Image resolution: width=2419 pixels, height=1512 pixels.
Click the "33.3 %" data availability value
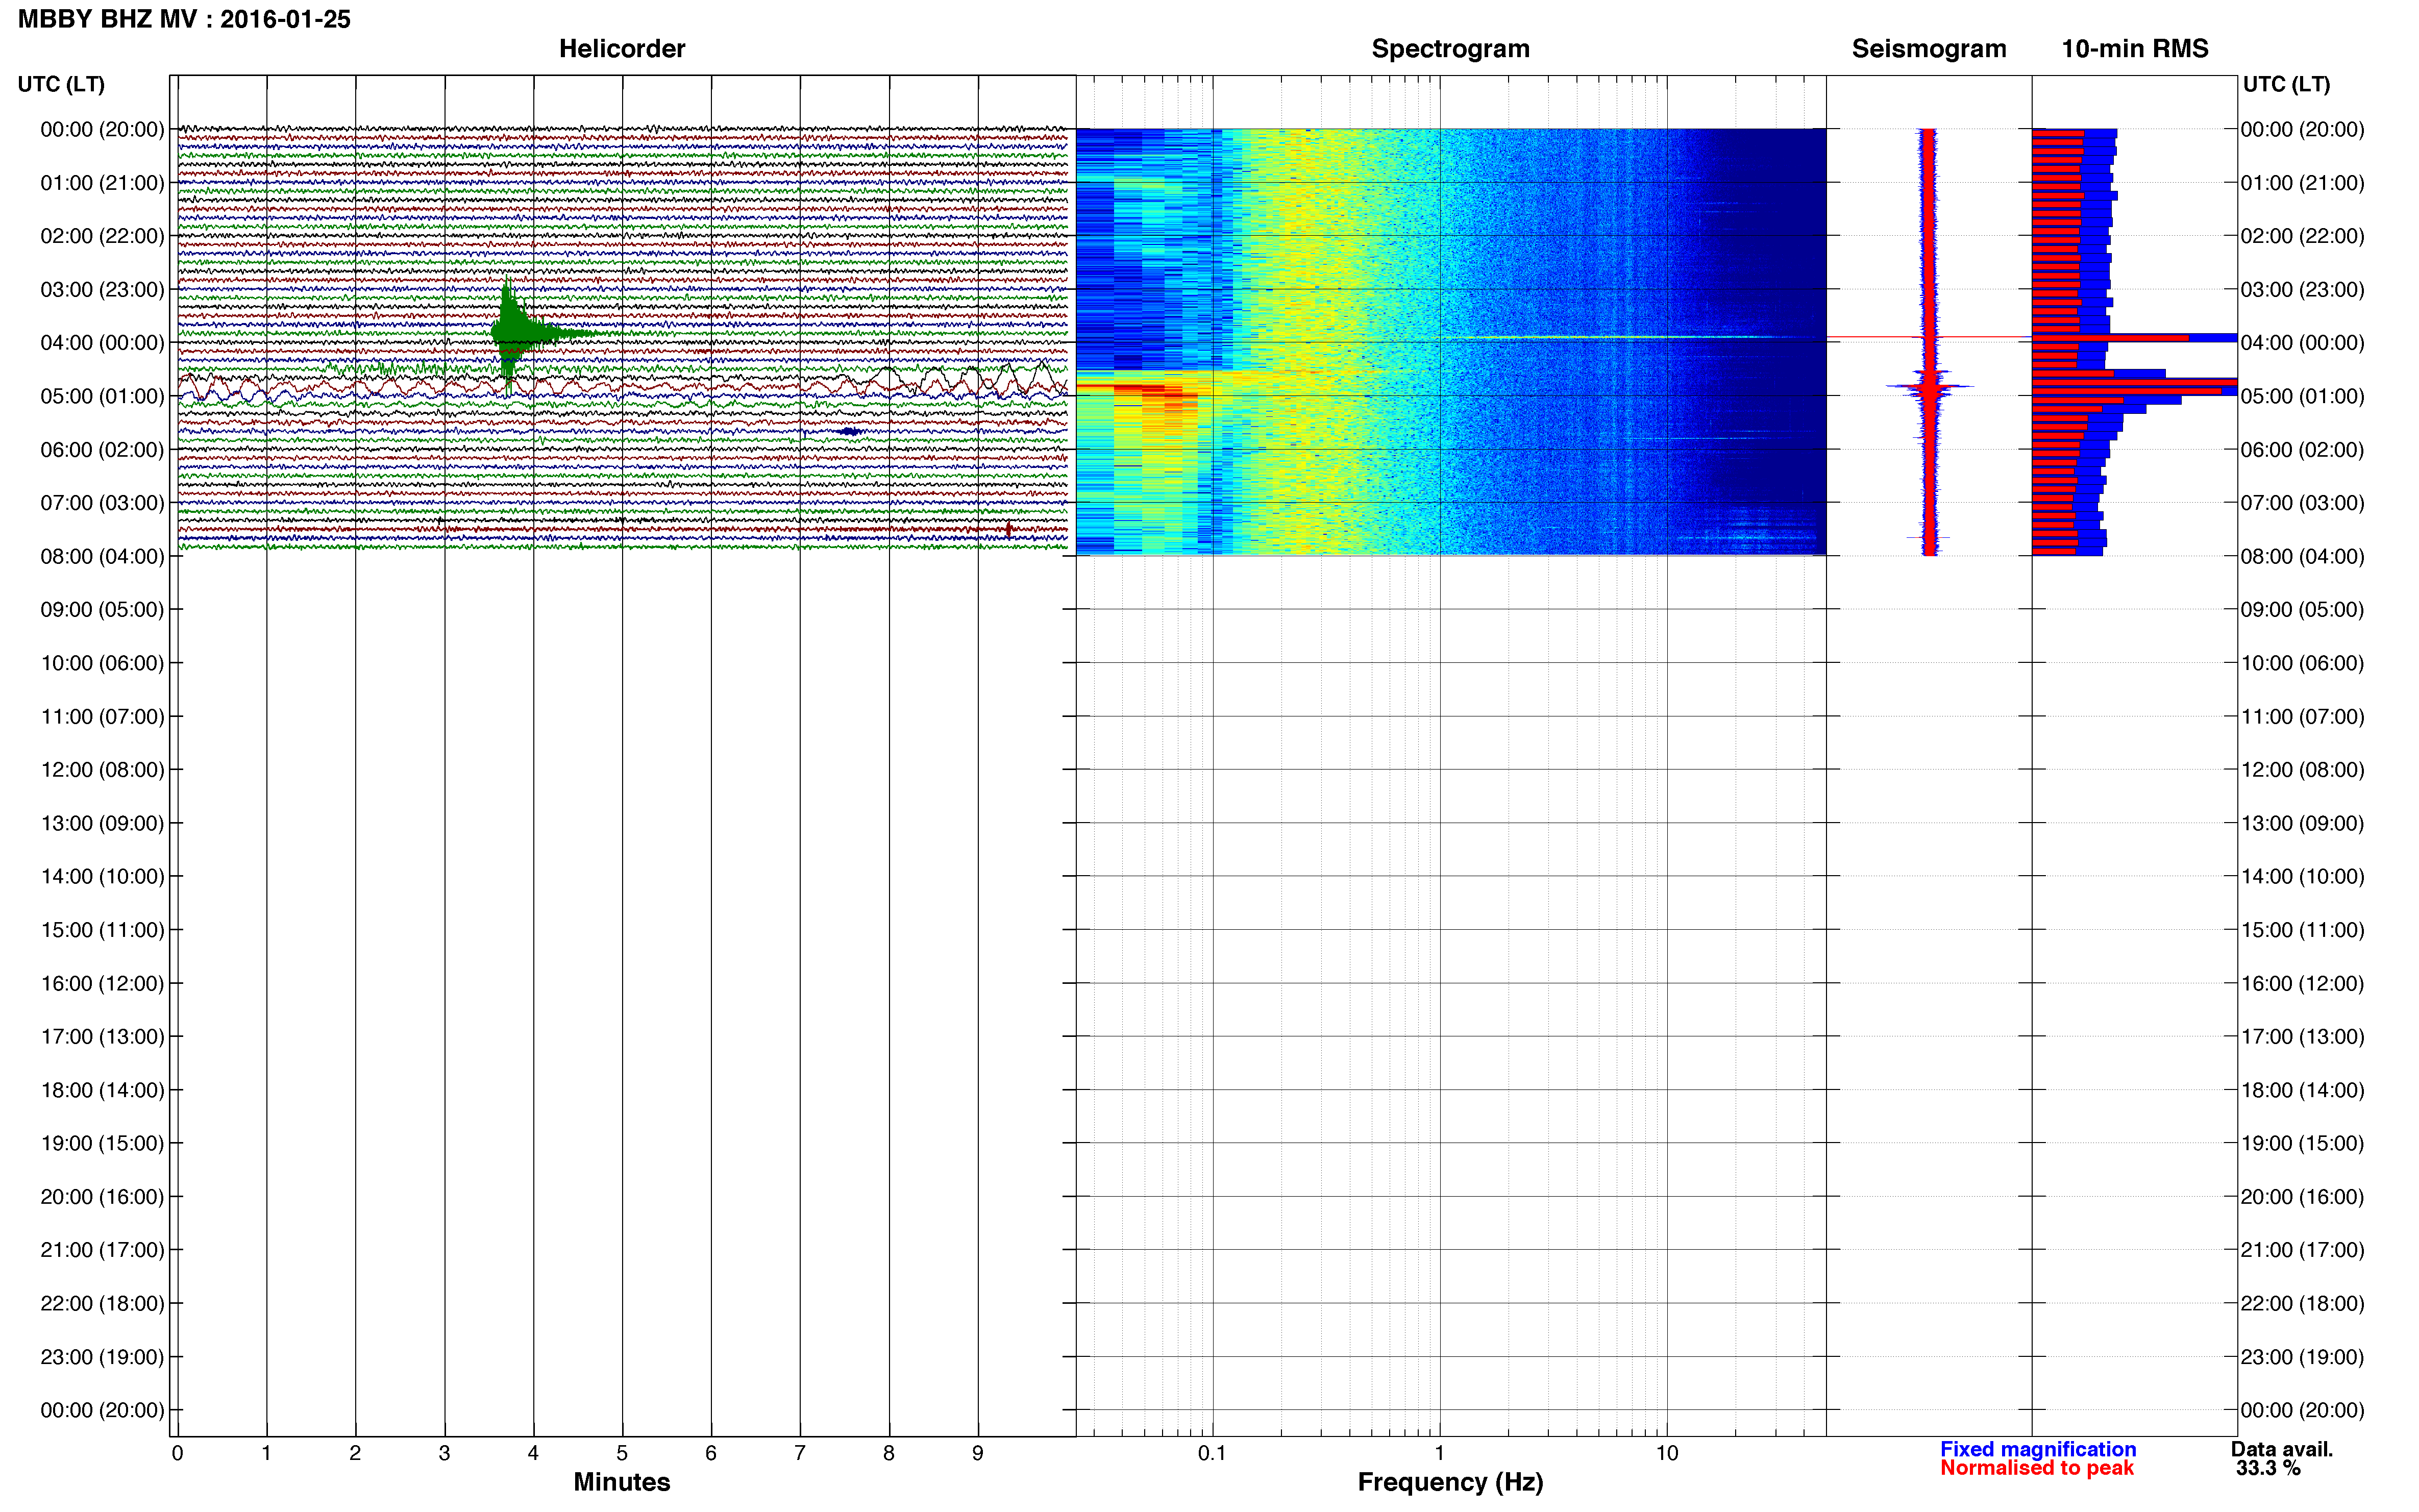[2268, 1468]
